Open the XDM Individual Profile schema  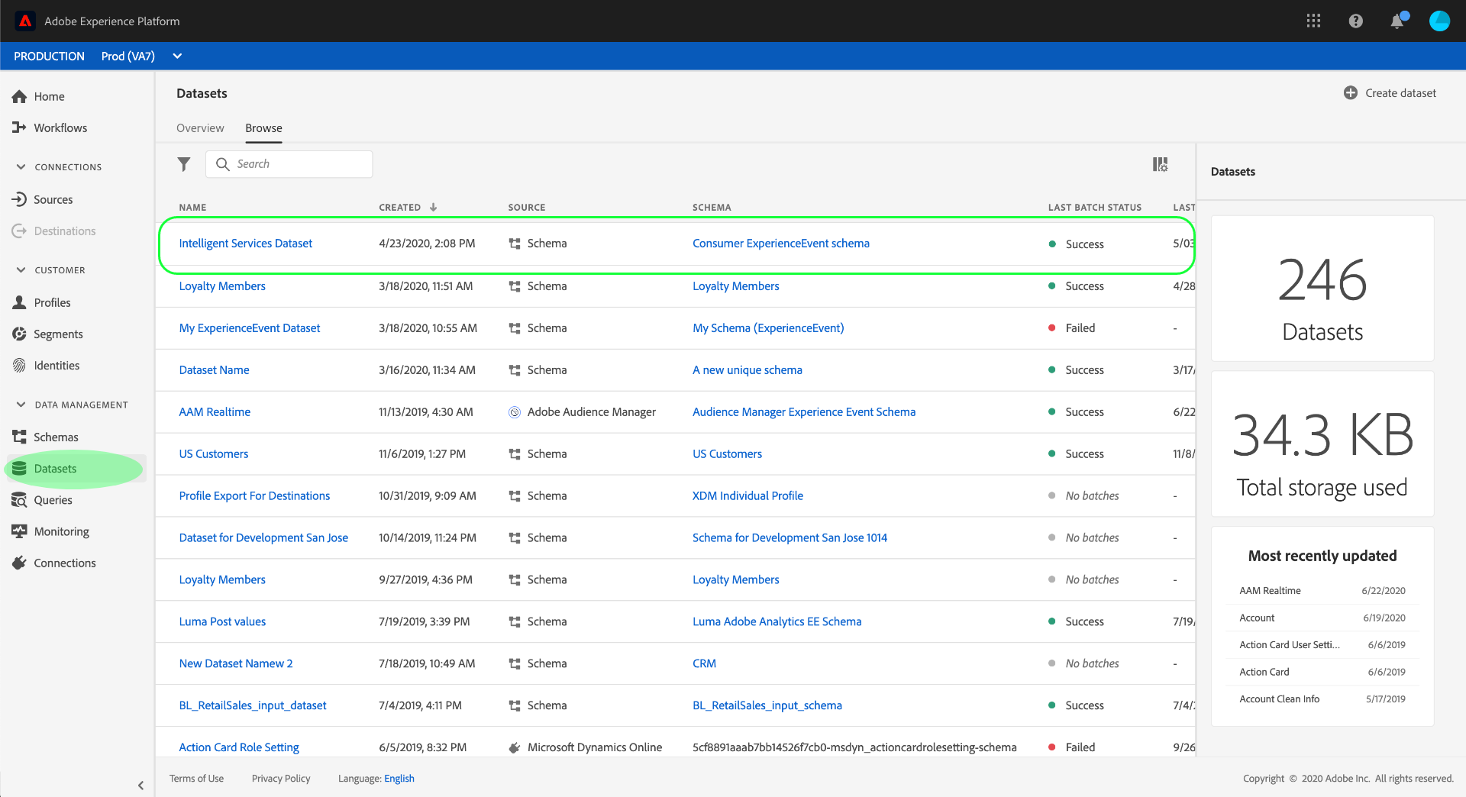tap(748, 496)
